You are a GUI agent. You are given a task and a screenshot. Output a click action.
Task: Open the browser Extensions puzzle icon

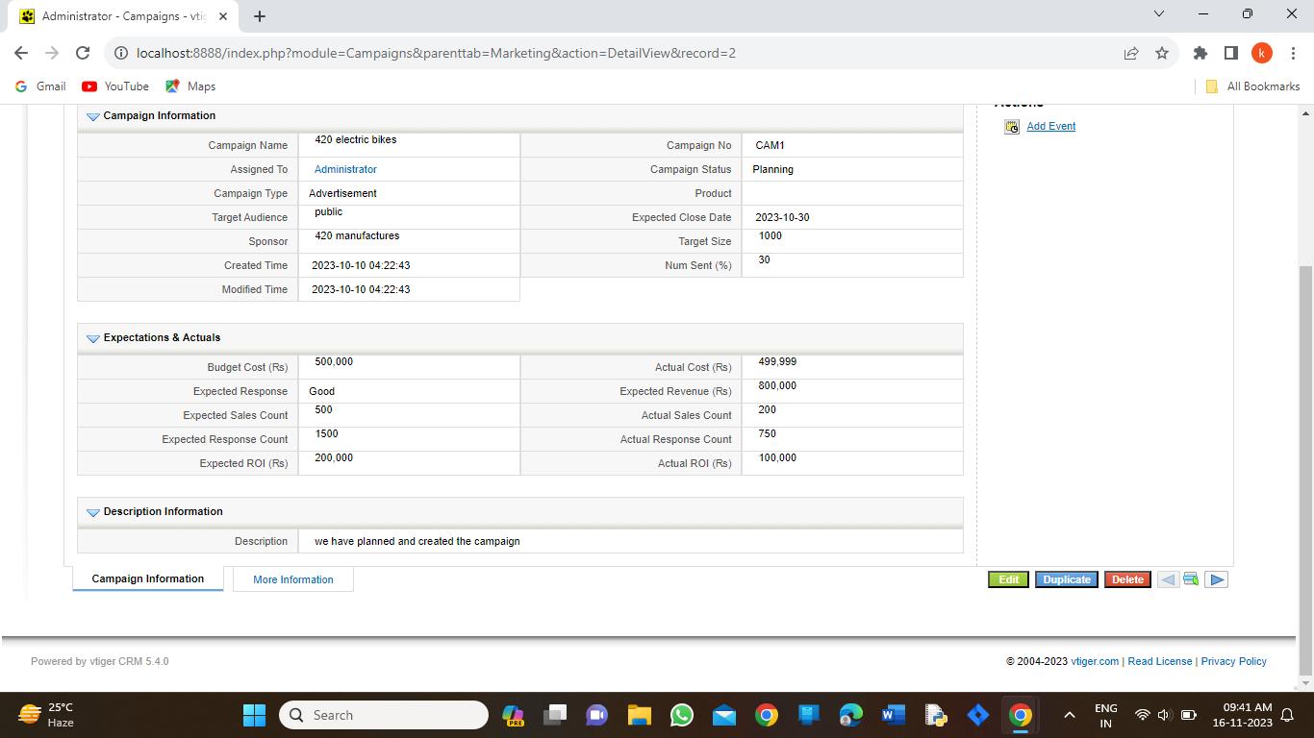1200,53
